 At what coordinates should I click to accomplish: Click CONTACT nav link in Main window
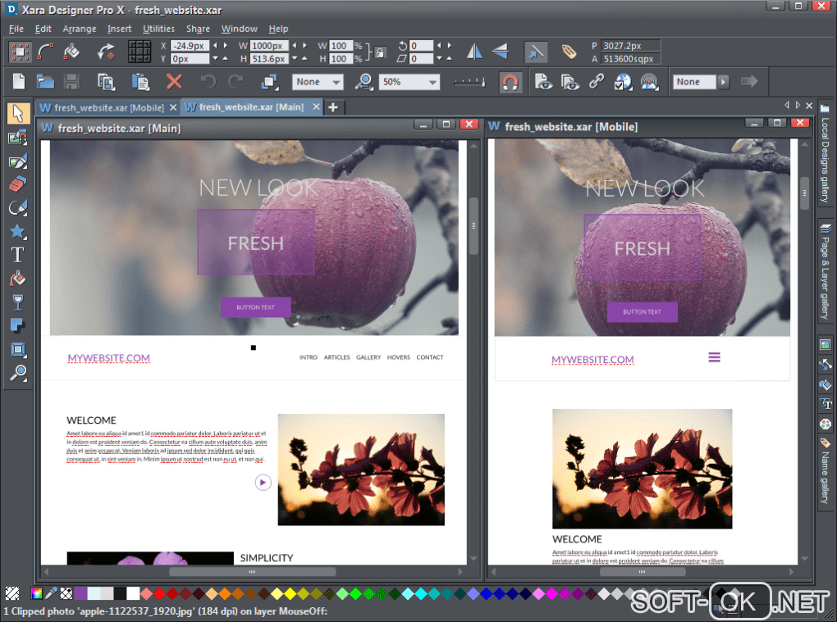click(x=430, y=357)
